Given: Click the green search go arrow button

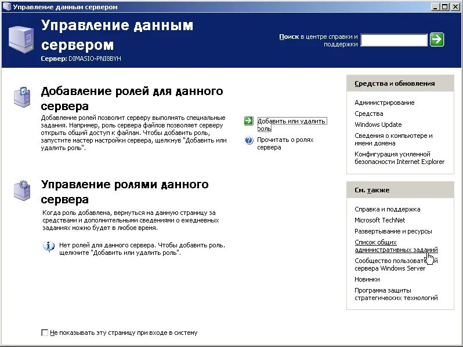Looking at the screenshot, I should [x=437, y=39].
